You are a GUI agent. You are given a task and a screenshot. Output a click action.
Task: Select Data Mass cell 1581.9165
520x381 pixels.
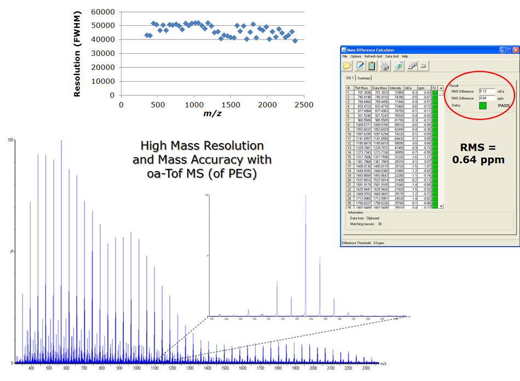380,185
